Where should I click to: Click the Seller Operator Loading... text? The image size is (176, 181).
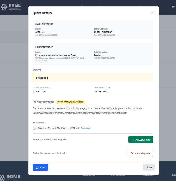click(99, 55)
